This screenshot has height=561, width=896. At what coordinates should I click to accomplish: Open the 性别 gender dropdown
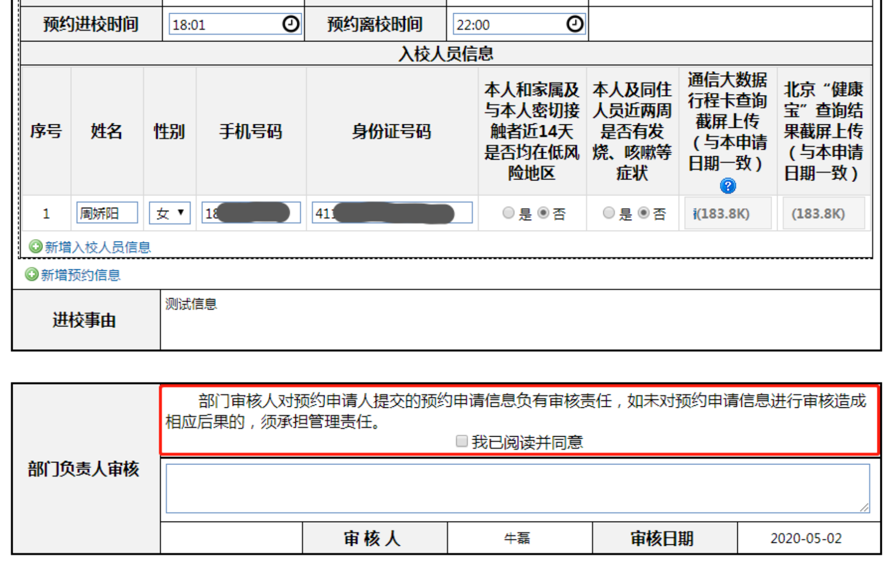[x=169, y=213]
